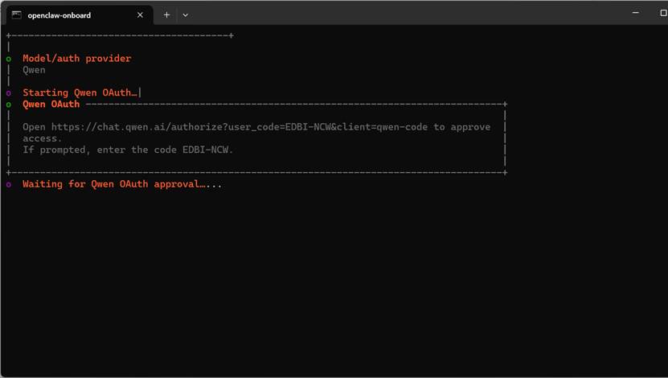Click green bullet beside Model/auth provider
This screenshot has height=378, width=668.
(x=9, y=59)
